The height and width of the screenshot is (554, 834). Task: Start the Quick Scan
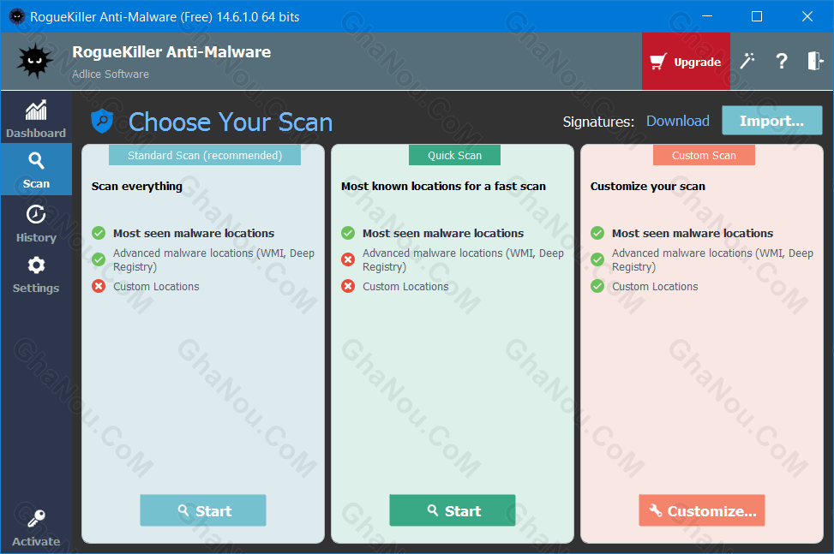tap(452, 510)
